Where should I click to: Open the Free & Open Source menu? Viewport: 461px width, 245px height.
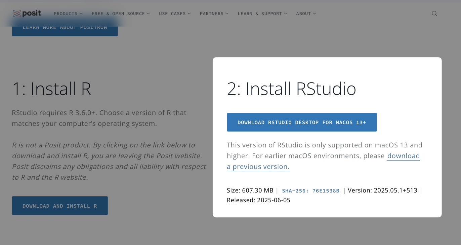click(118, 14)
